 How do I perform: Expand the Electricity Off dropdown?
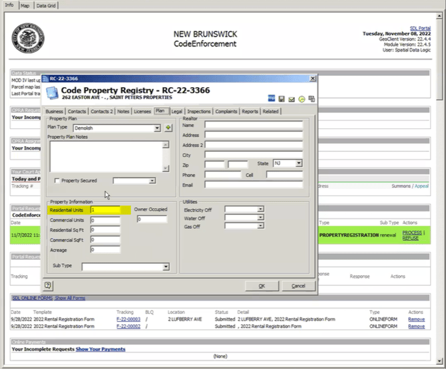click(x=244, y=209)
